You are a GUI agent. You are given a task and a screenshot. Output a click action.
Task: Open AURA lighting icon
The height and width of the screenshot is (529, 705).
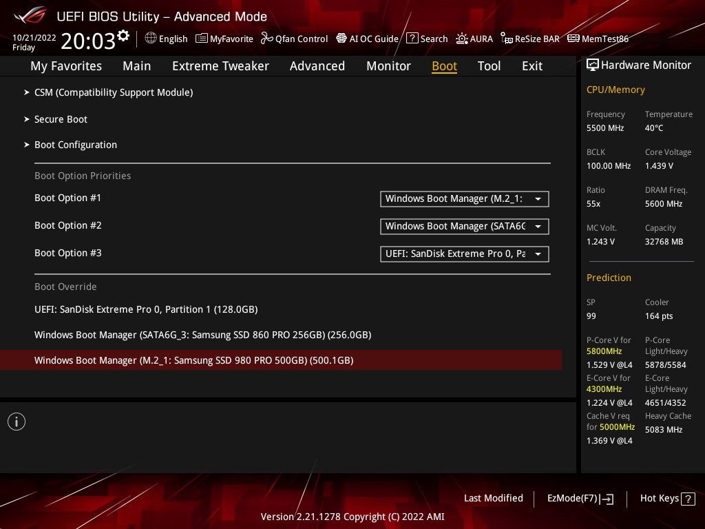[462, 39]
